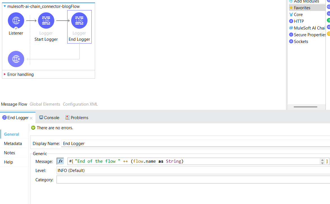Click the Message field stepper arrows
This screenshot has height=204, width=330.
[x=322, y=162]
